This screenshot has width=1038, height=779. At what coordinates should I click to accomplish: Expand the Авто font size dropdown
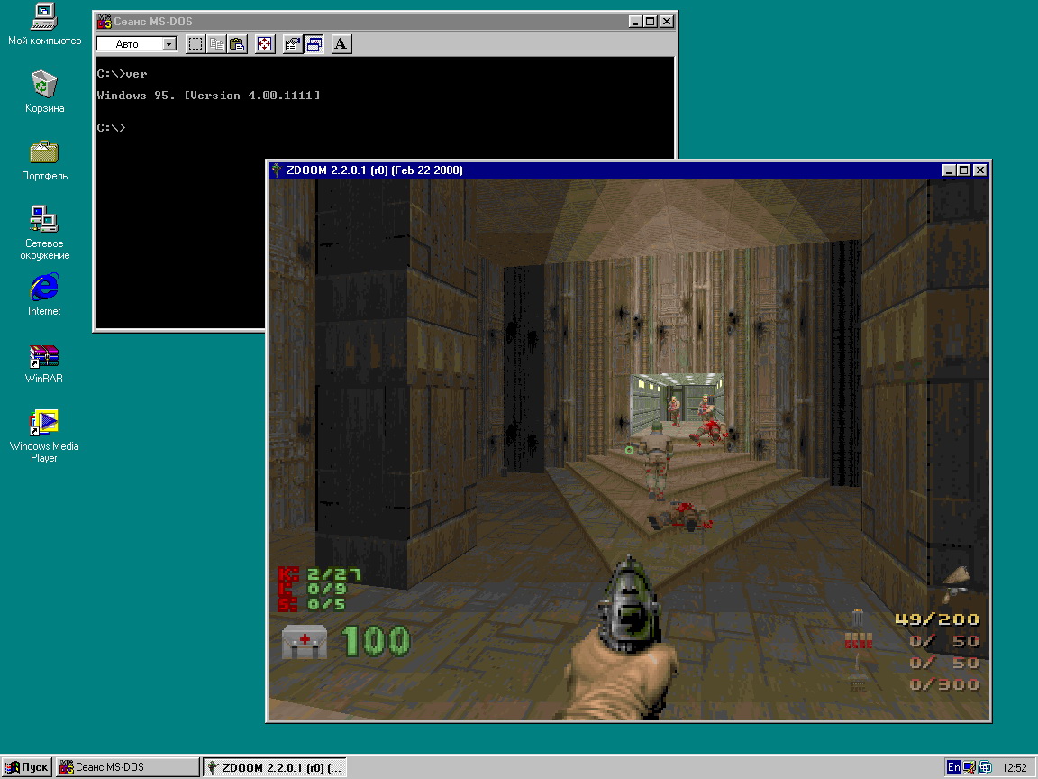(x=169, y=44)
